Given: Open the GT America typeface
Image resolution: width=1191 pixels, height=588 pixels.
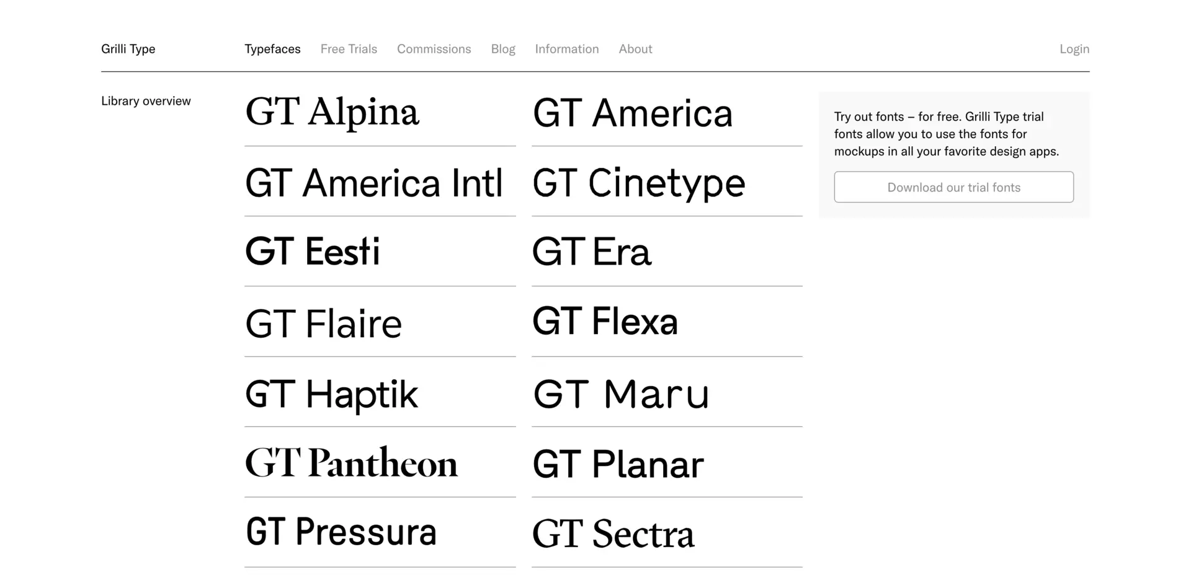Looking at the screenshot, I should click(633, 114).
